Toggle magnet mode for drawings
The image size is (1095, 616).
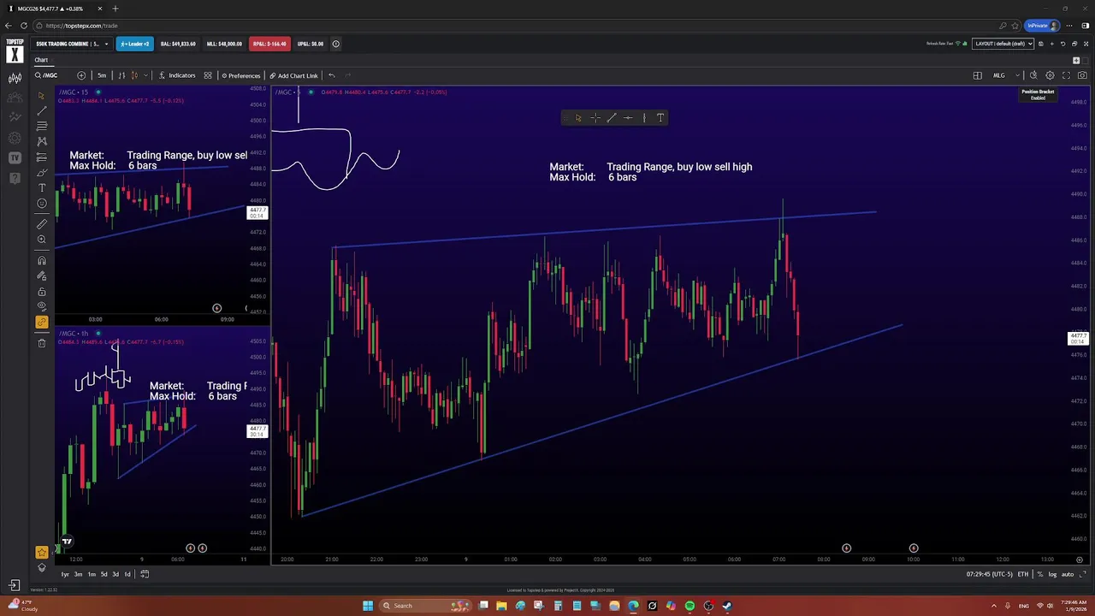coord(41,261)
